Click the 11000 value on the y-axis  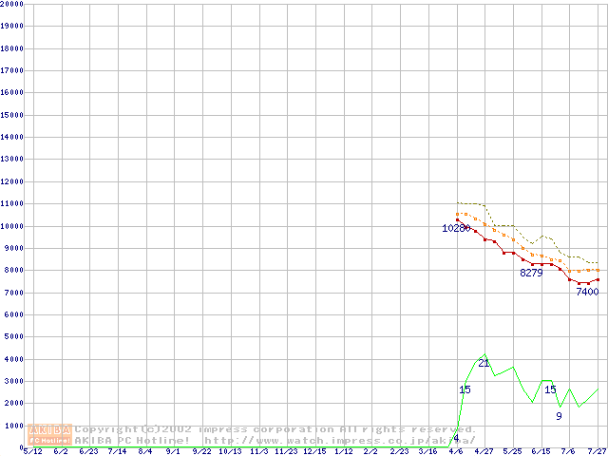12,204
